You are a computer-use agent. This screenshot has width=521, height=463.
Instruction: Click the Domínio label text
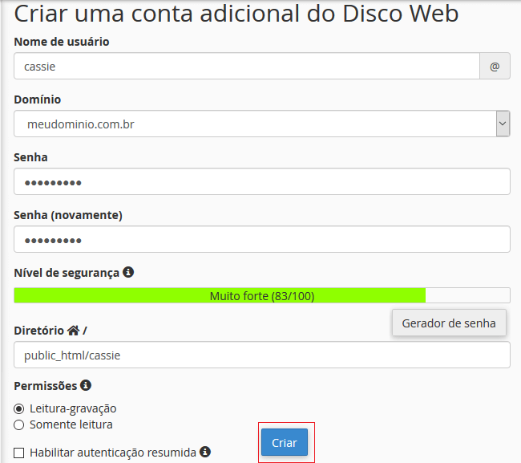tap(38, 100)
